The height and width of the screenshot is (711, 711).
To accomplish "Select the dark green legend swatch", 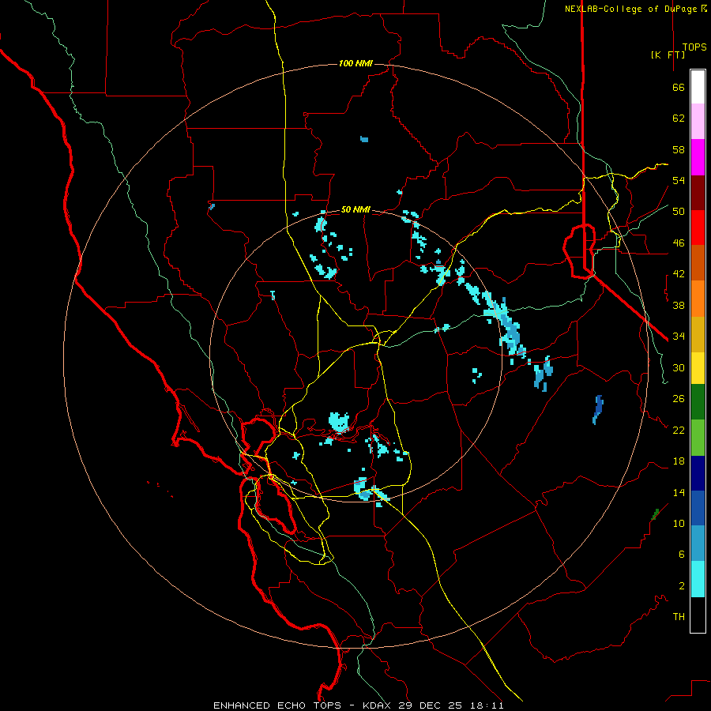I will pyautogui.click(x=698, y=402).
